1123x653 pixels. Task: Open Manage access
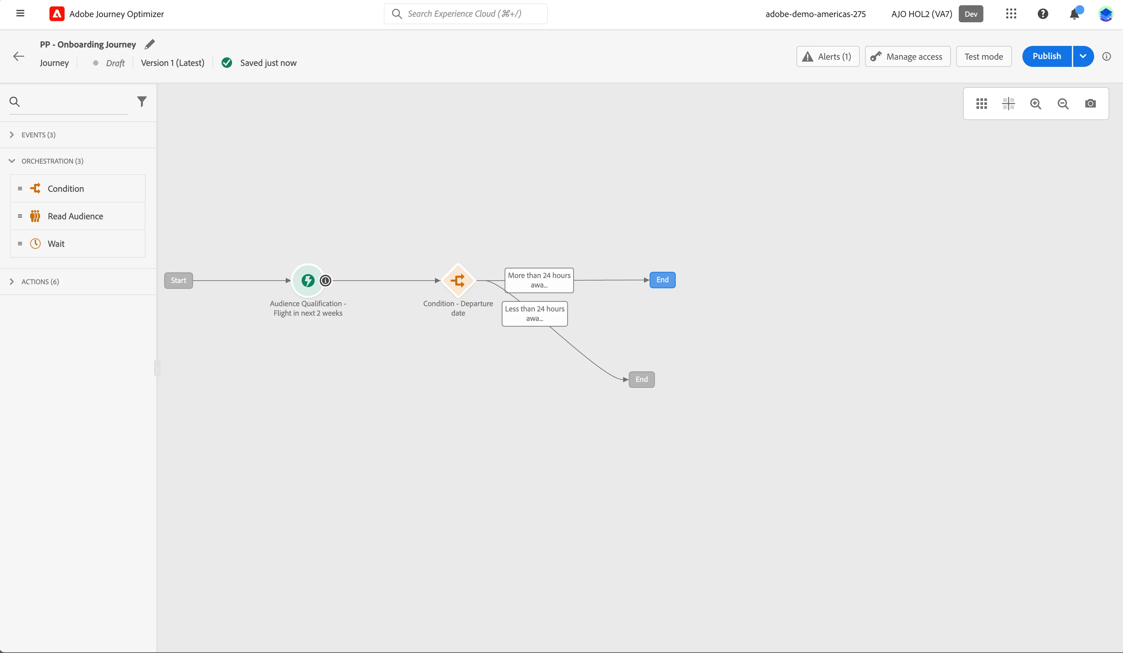907,57
